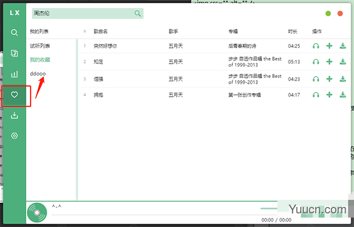Download 拥抱 song
354x227 pixels.
tap(343, 95)
